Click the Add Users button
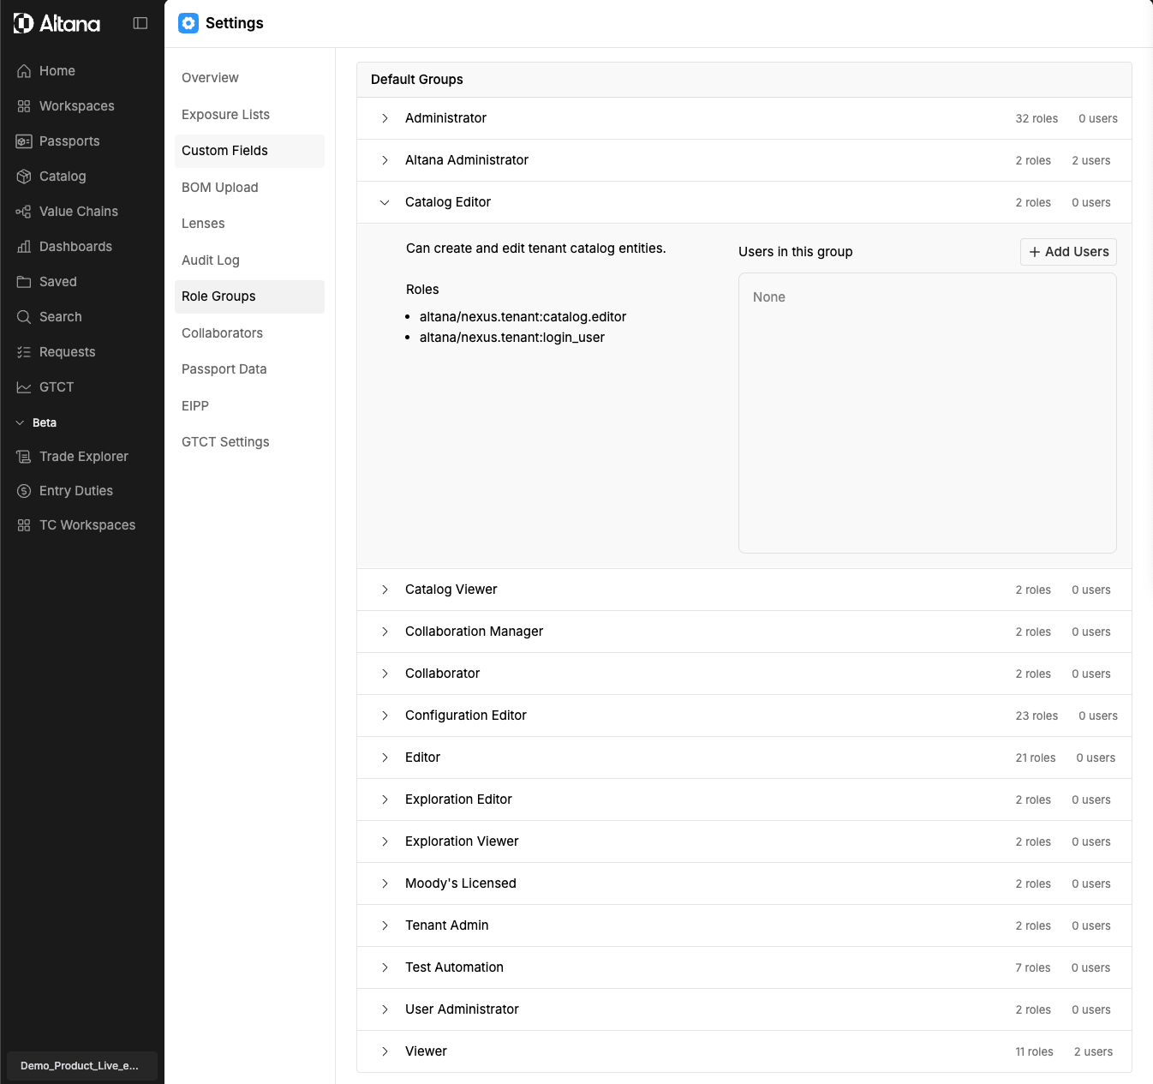 click(1068, 252)
